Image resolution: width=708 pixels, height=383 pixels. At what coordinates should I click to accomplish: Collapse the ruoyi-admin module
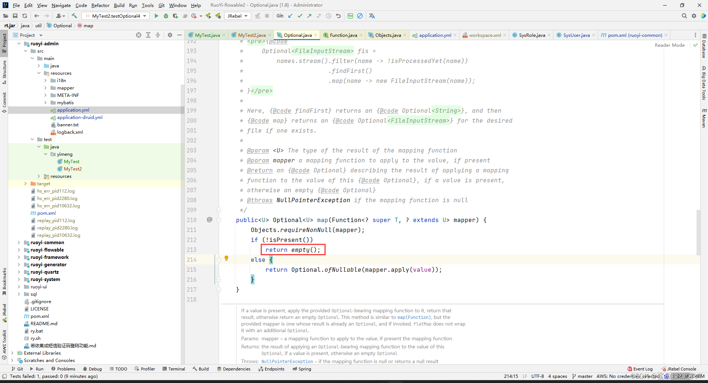(19, 43)
